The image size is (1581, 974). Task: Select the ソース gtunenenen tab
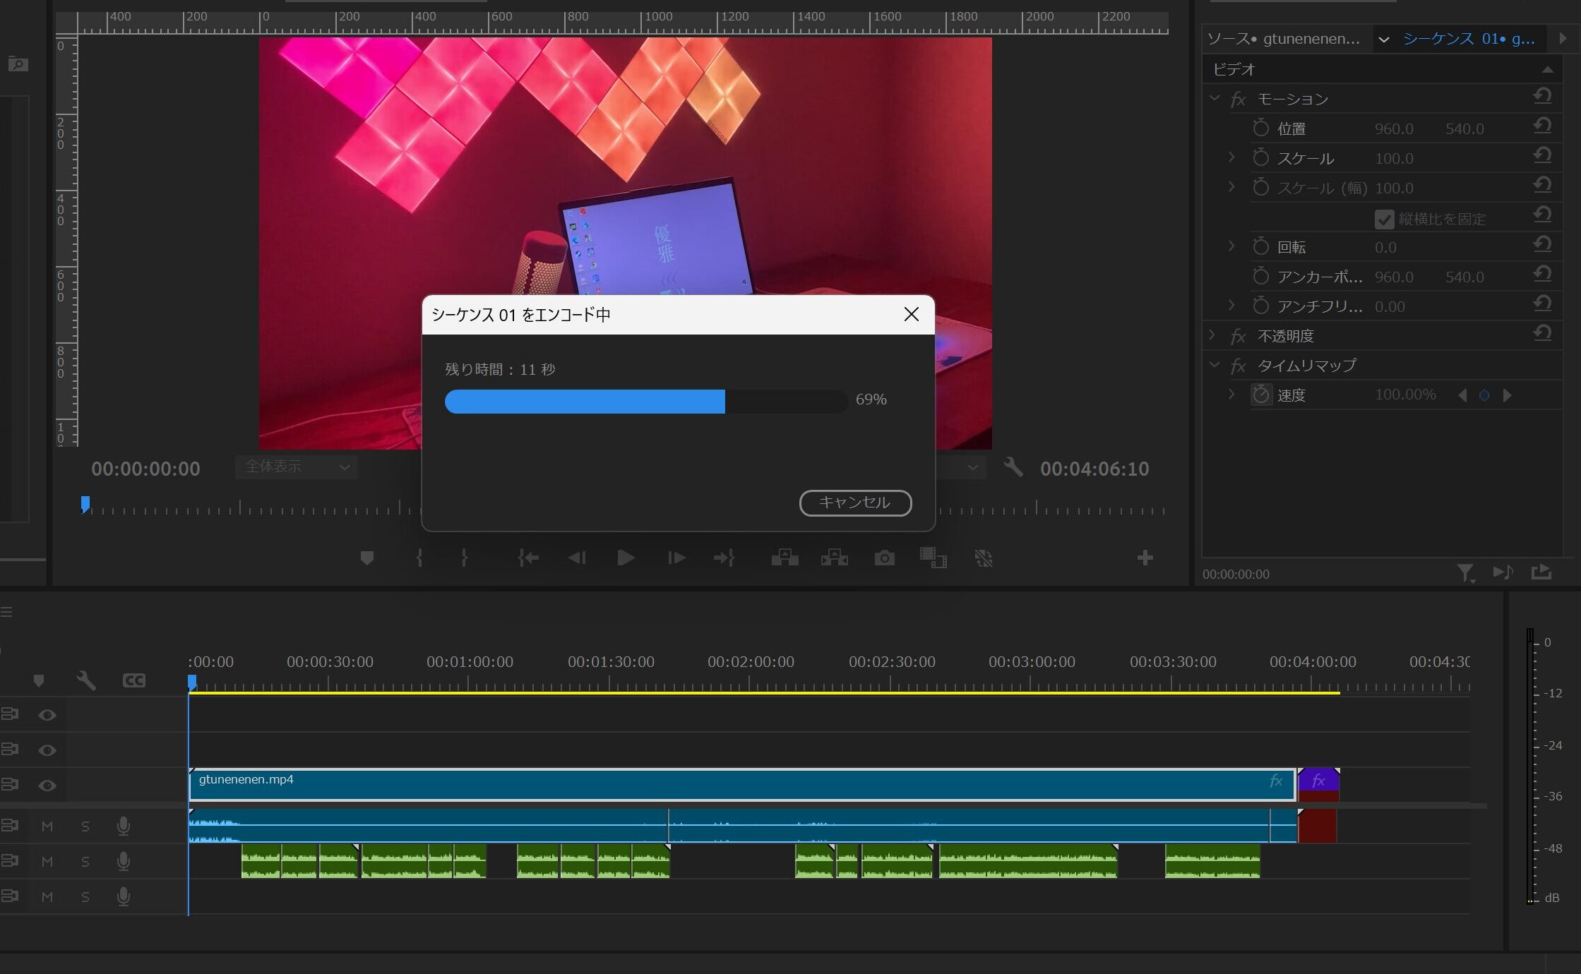pos(1283,39)
